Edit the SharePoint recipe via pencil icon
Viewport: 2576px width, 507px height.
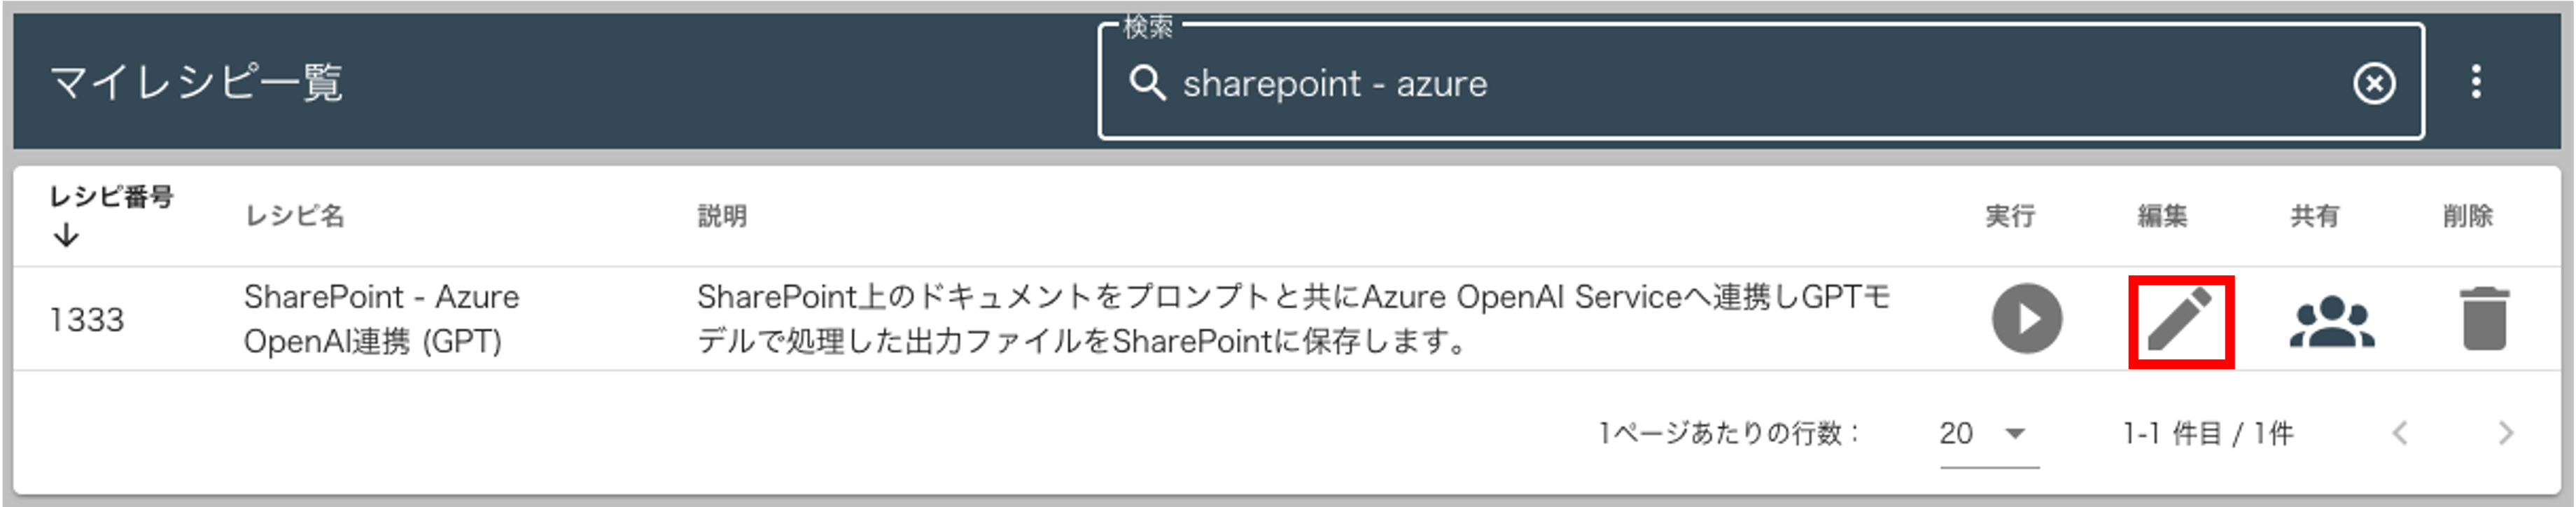click(x=2180, y=321)
